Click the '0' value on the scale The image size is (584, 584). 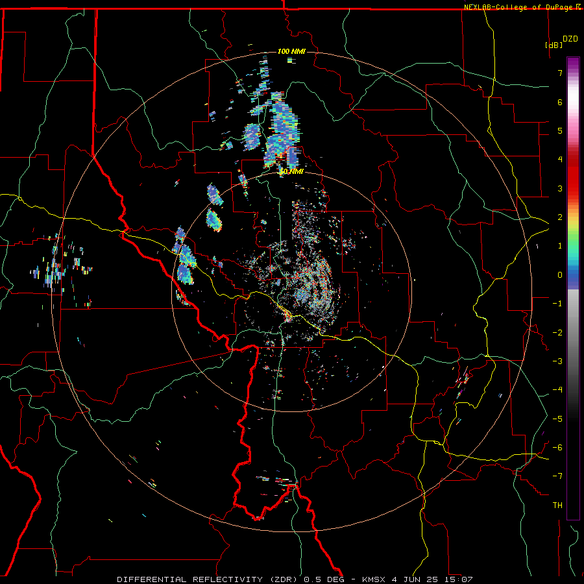coord(560,275)
